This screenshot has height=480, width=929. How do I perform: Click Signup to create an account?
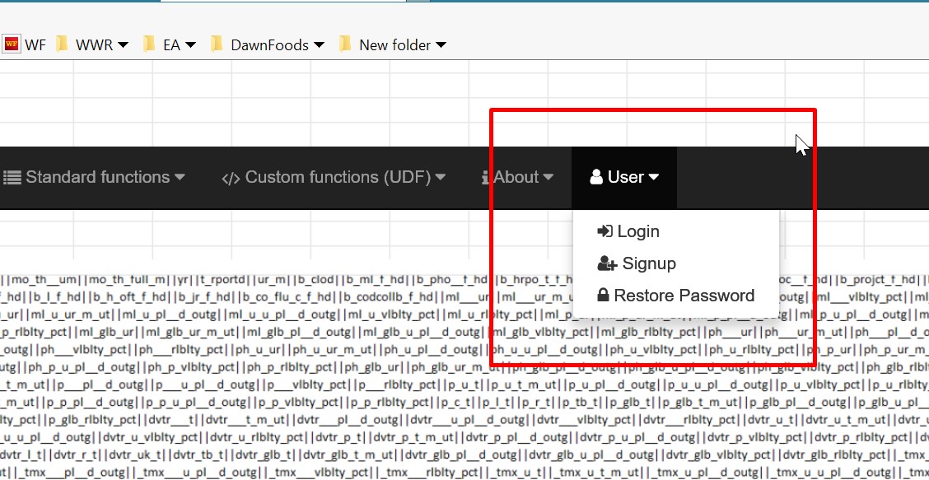click(647, 263)
